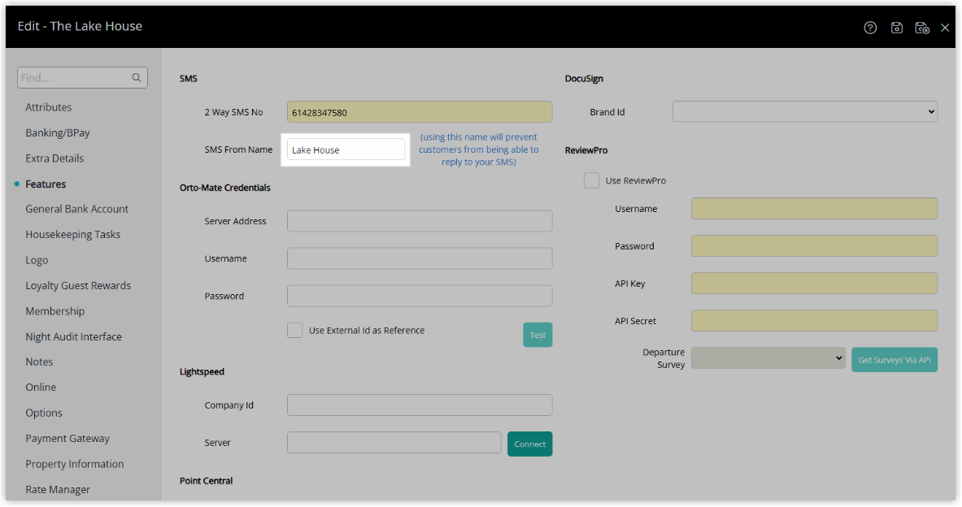
Task: Close the Edit dialog with X icon
Action: tap(945, 28)
